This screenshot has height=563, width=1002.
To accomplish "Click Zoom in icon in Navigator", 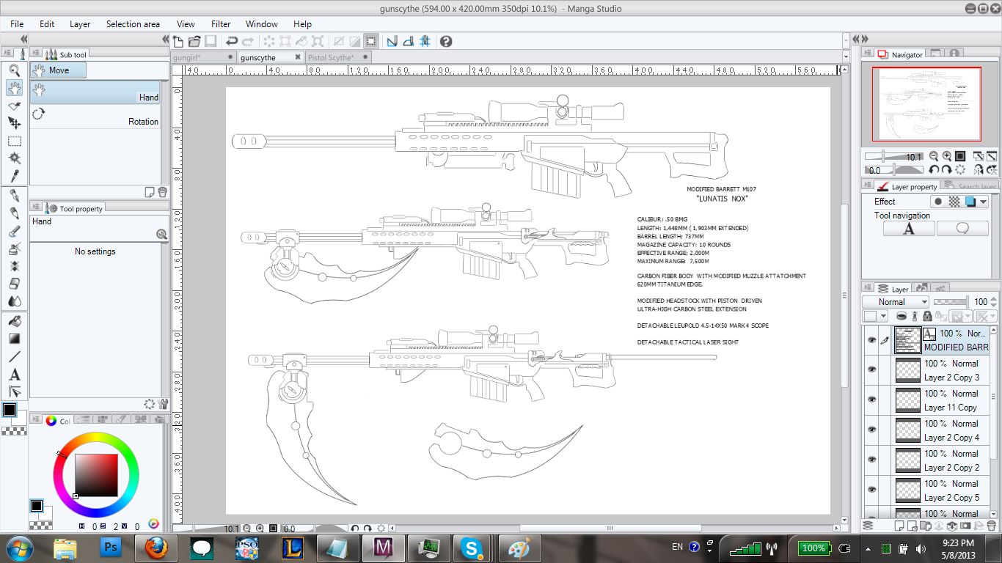I will 947,156.
